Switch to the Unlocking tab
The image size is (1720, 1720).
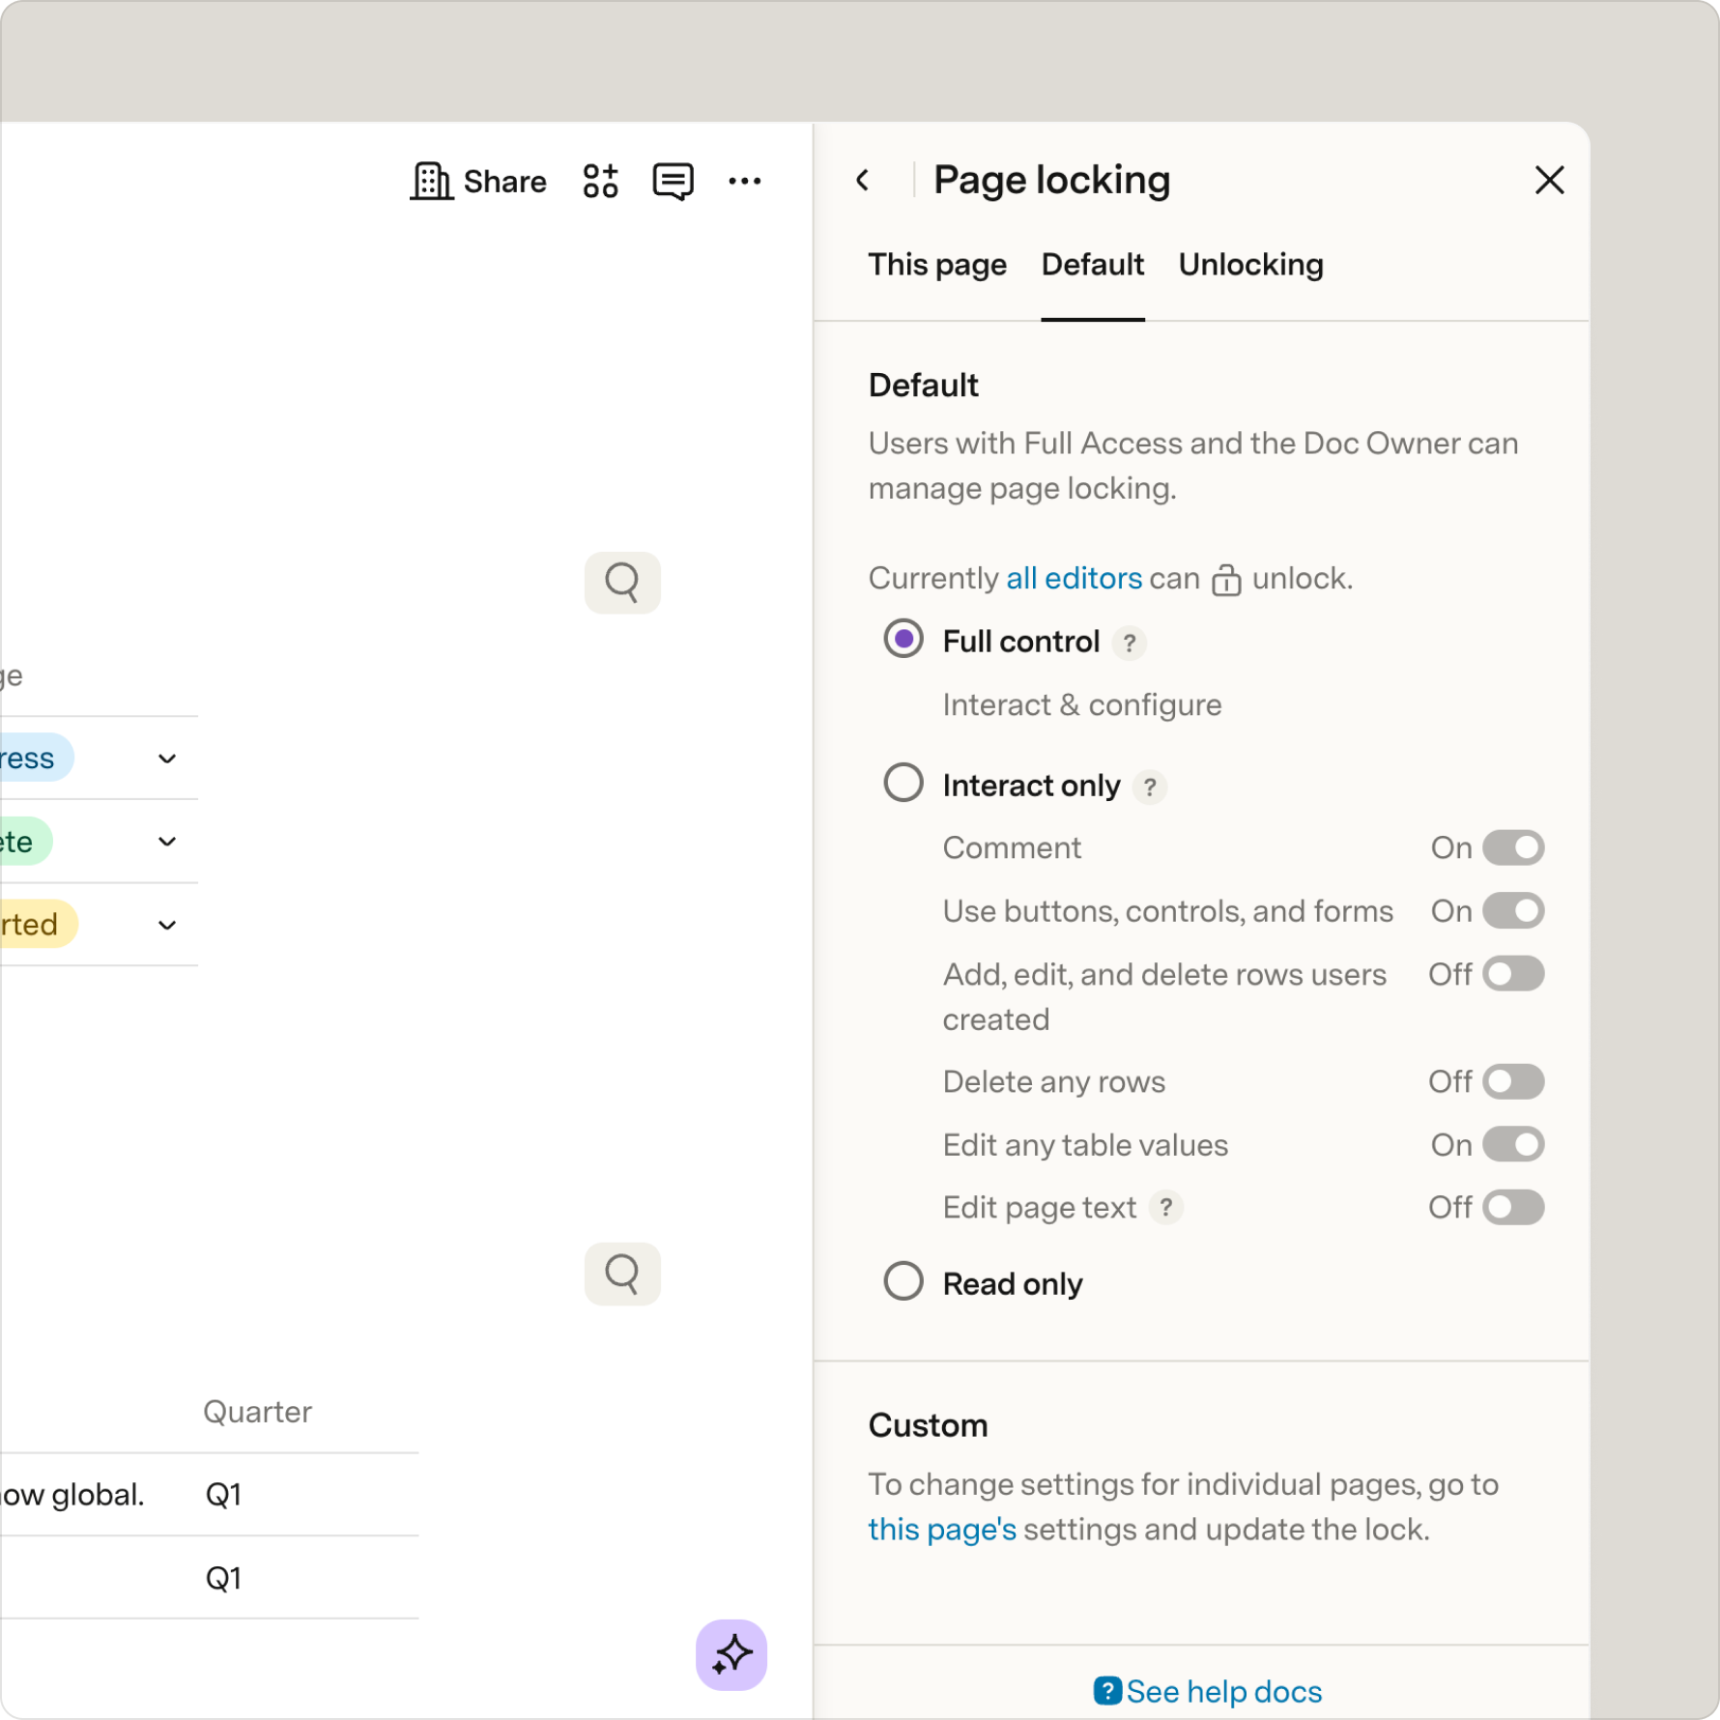(1250, 265)
